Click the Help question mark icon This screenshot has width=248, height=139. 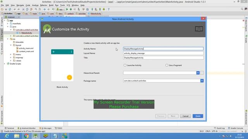(x=108, y=9)
